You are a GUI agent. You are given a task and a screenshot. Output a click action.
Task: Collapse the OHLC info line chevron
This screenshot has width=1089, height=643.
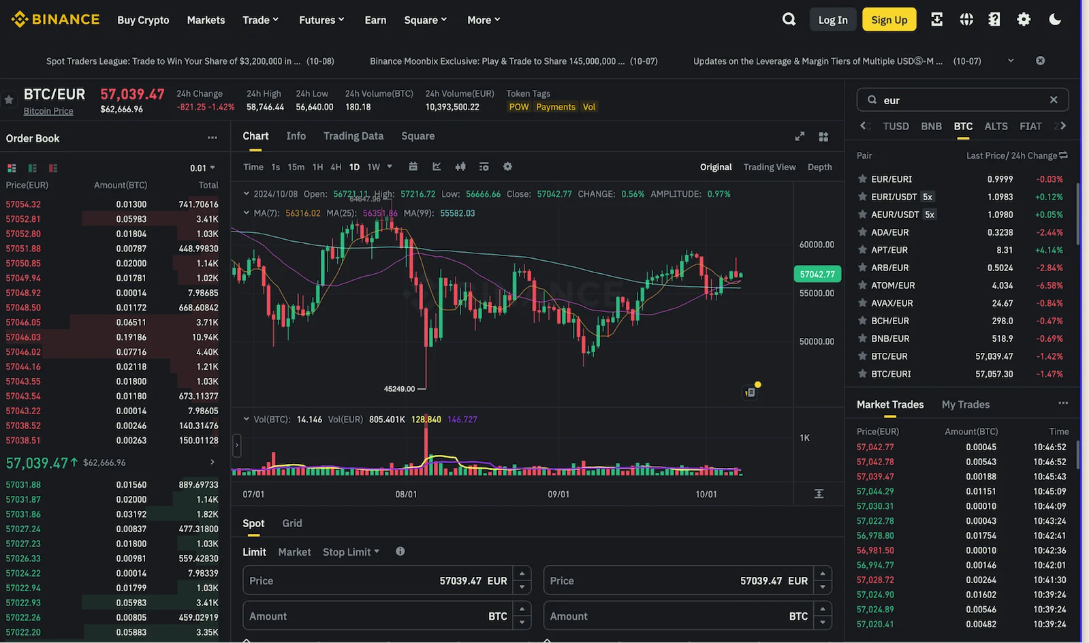click(x=247, y=193)
